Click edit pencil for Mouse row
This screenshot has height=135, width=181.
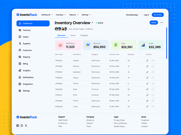(147, 78)
